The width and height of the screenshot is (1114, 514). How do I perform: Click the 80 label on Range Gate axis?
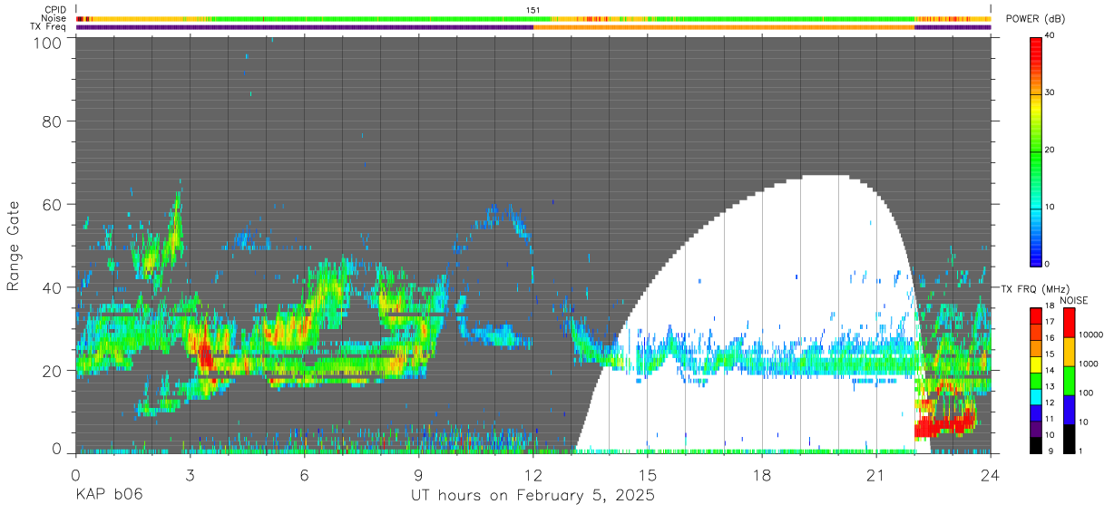point(54,121)
